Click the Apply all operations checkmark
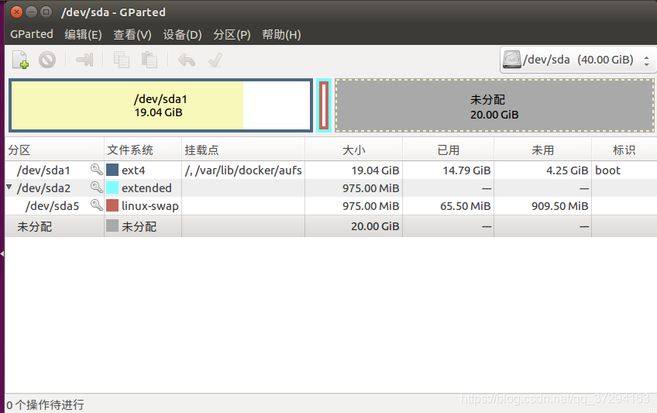This screenshot has height=413, width=657. (215, 60)
